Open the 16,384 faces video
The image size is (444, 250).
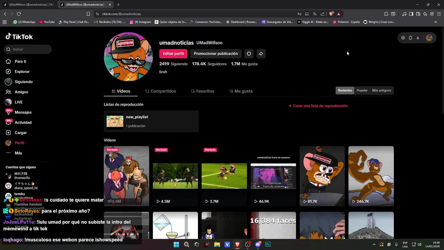point(273,225)
